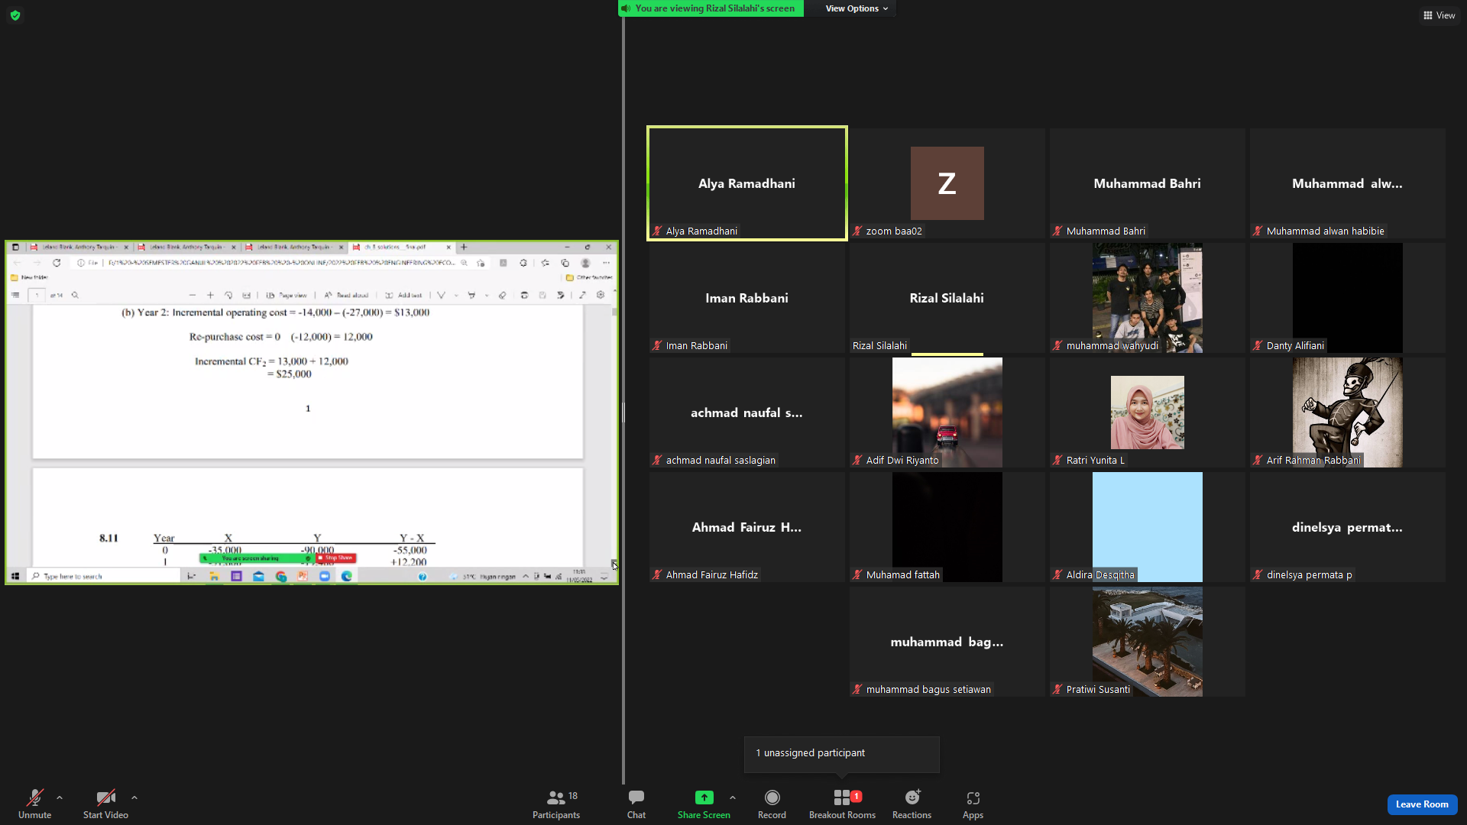Click the green encryption shield icon
This screenshot has width=1467, height=825.
pos(15,15)
